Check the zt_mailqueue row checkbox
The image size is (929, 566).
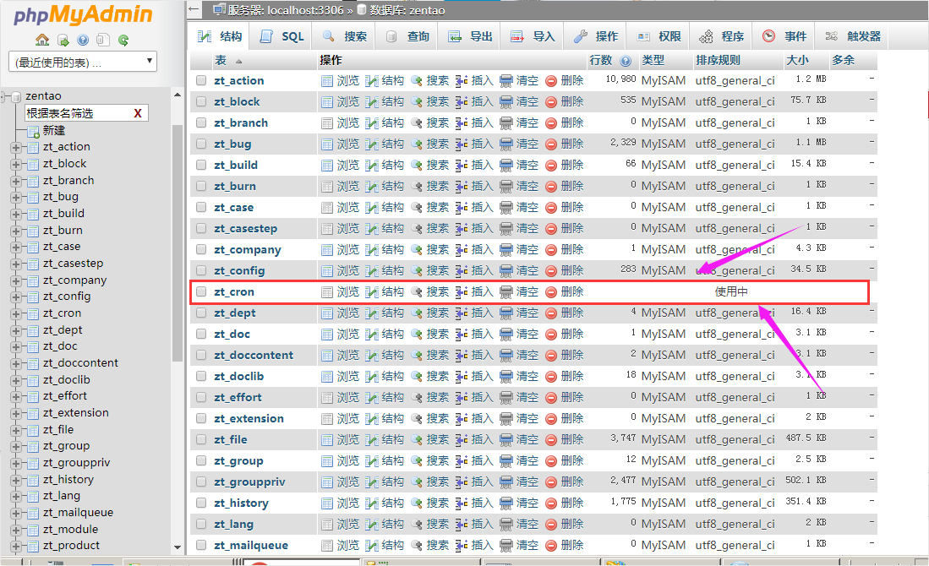[x=201, y=545]
